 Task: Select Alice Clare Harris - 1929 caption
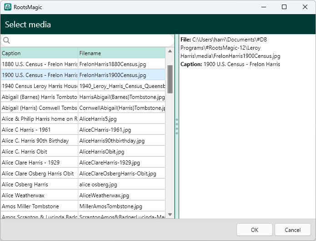(x=30, y=163)
